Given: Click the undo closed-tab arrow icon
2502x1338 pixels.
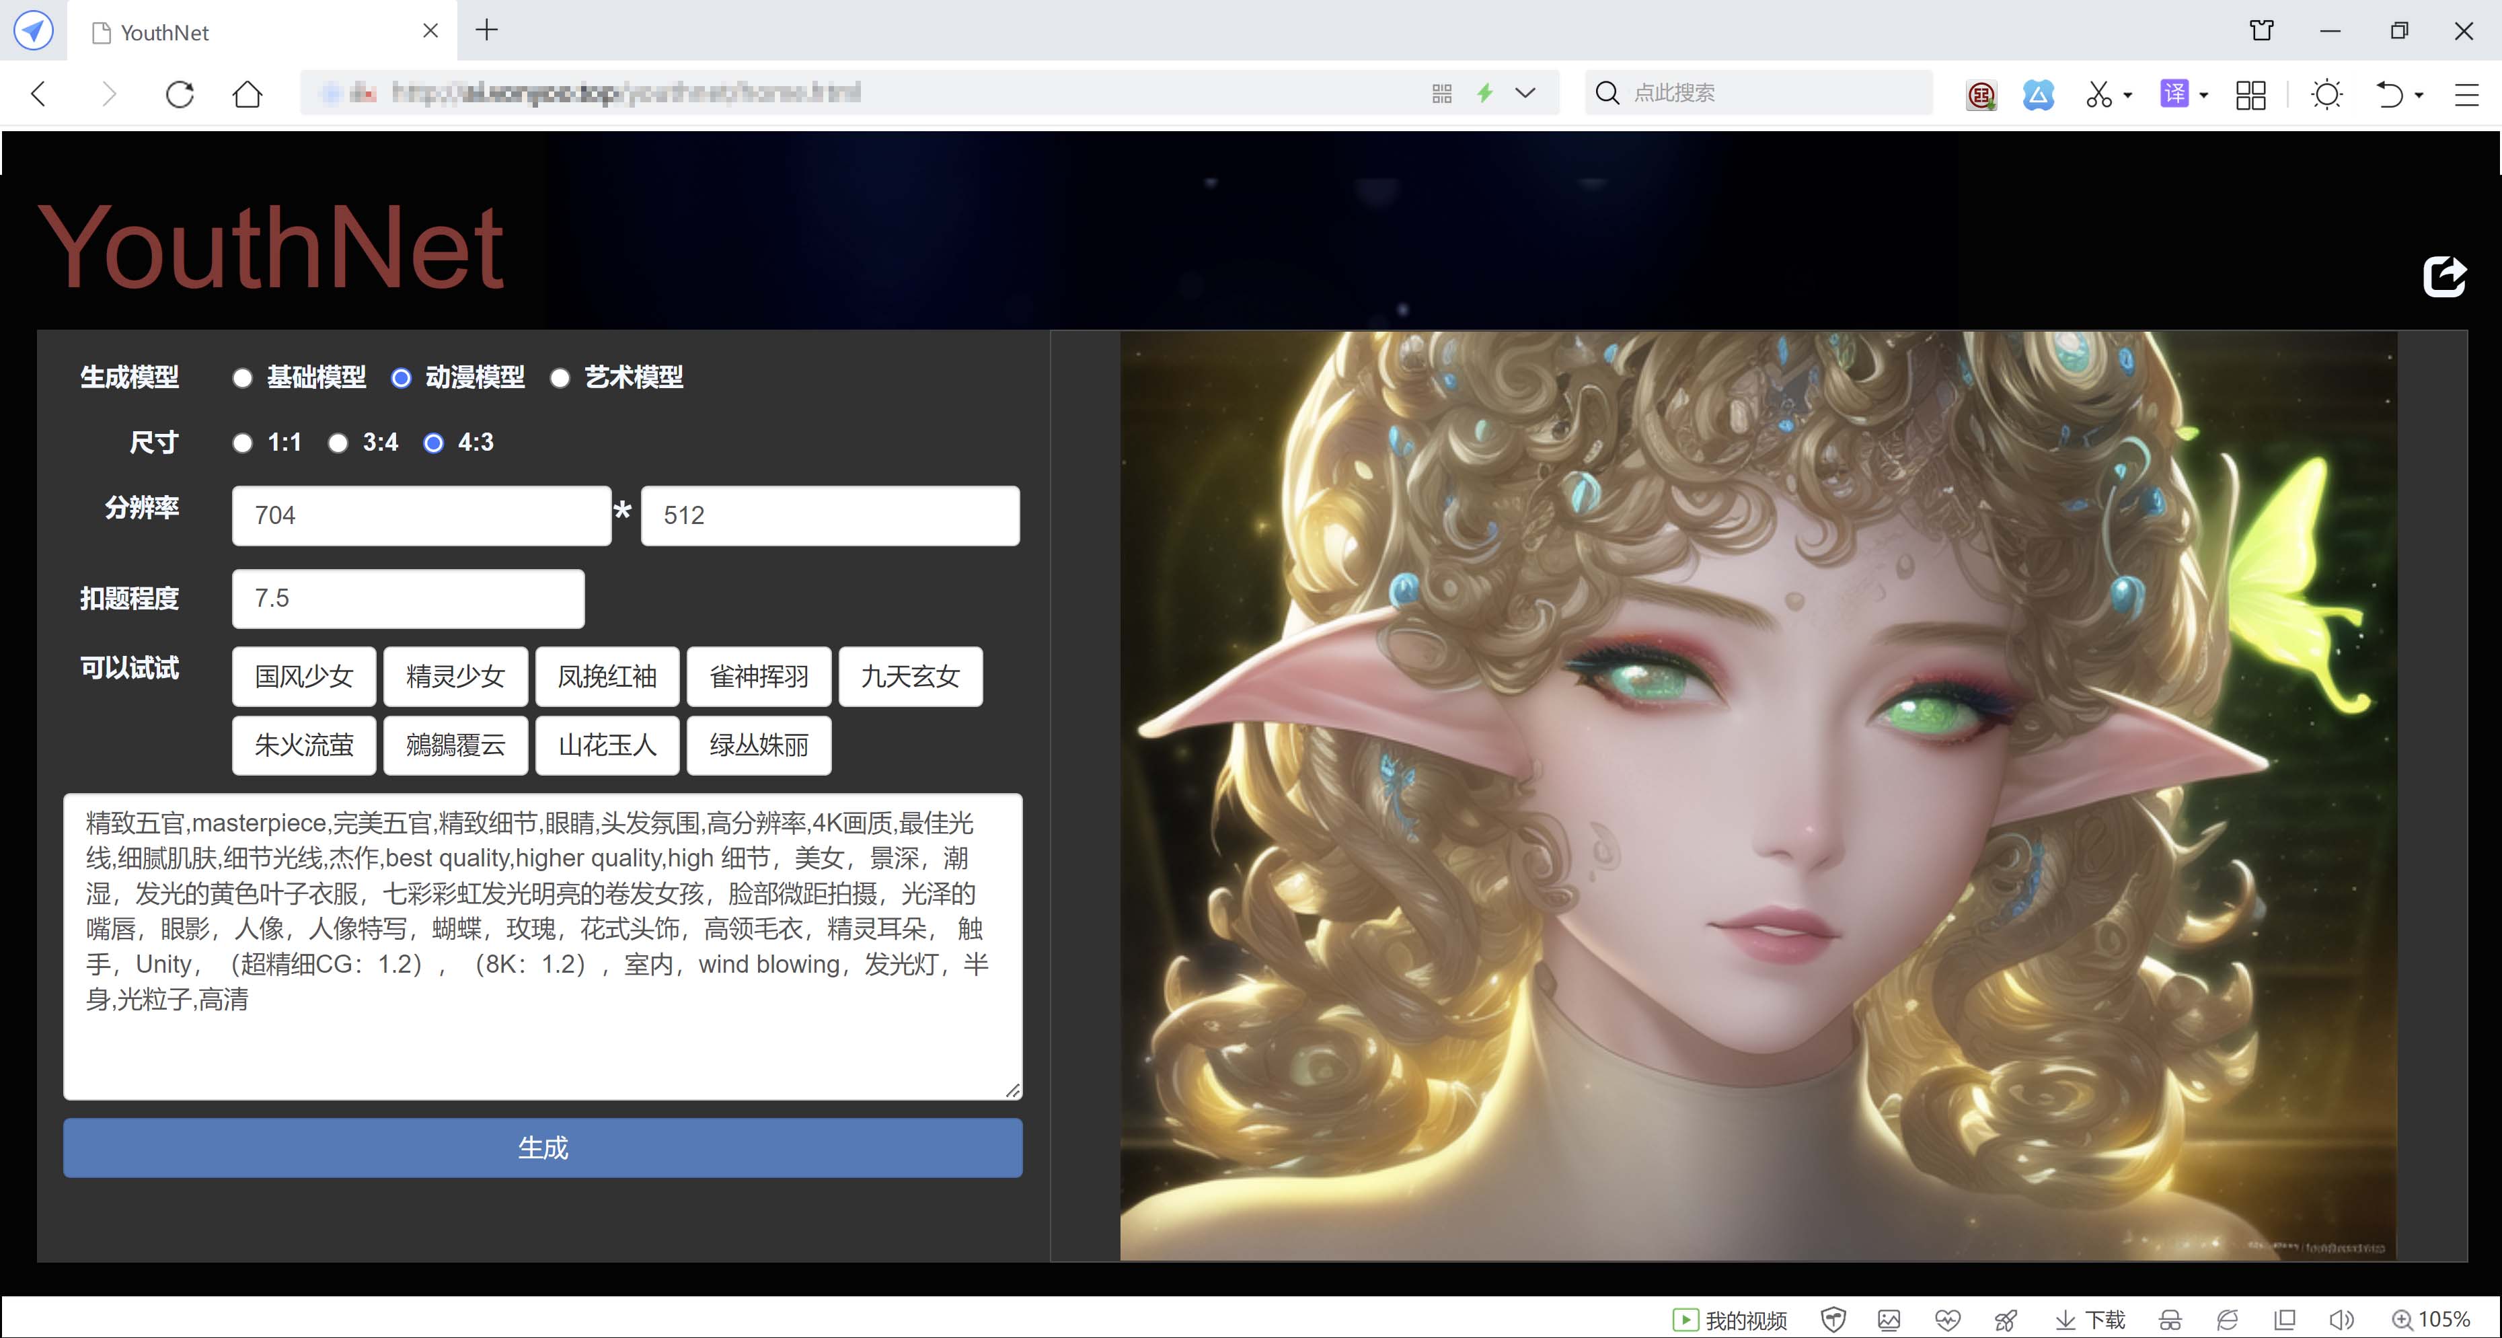Looking at the screenshot, I should click(2389, 94).
